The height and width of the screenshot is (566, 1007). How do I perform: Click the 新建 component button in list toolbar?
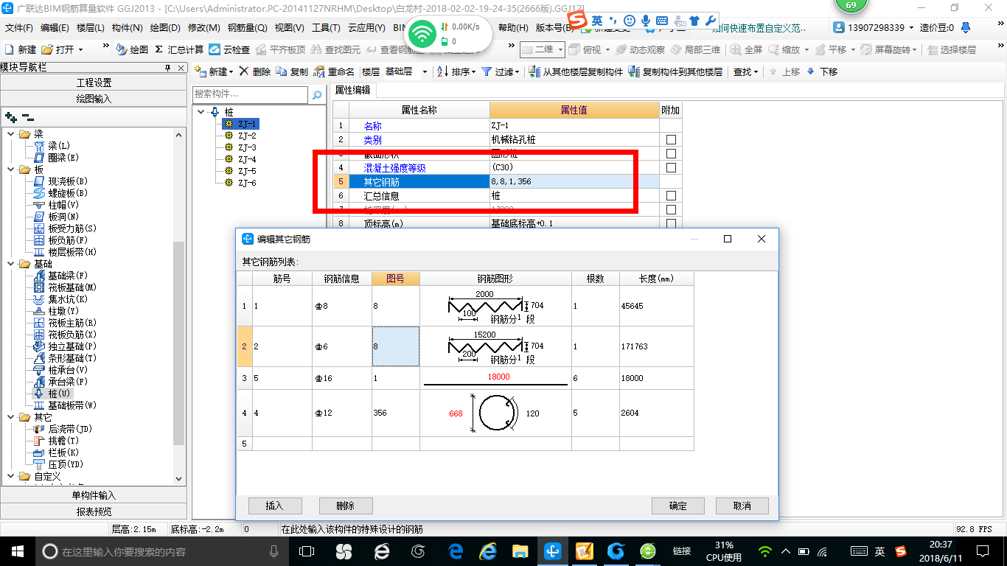pyautogui.click(x=214, y=71)
